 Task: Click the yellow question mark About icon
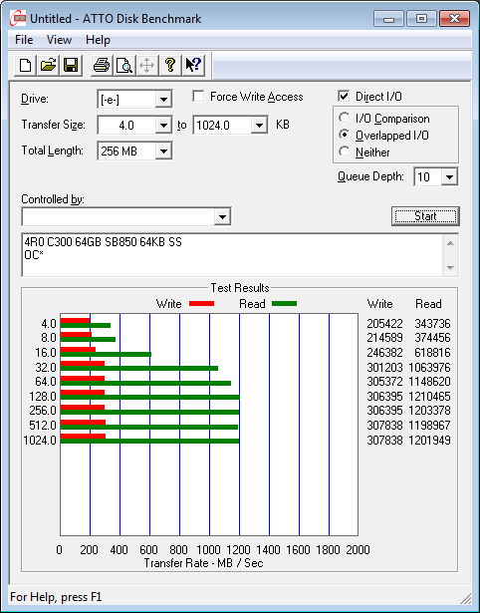(x=170, y=65)
